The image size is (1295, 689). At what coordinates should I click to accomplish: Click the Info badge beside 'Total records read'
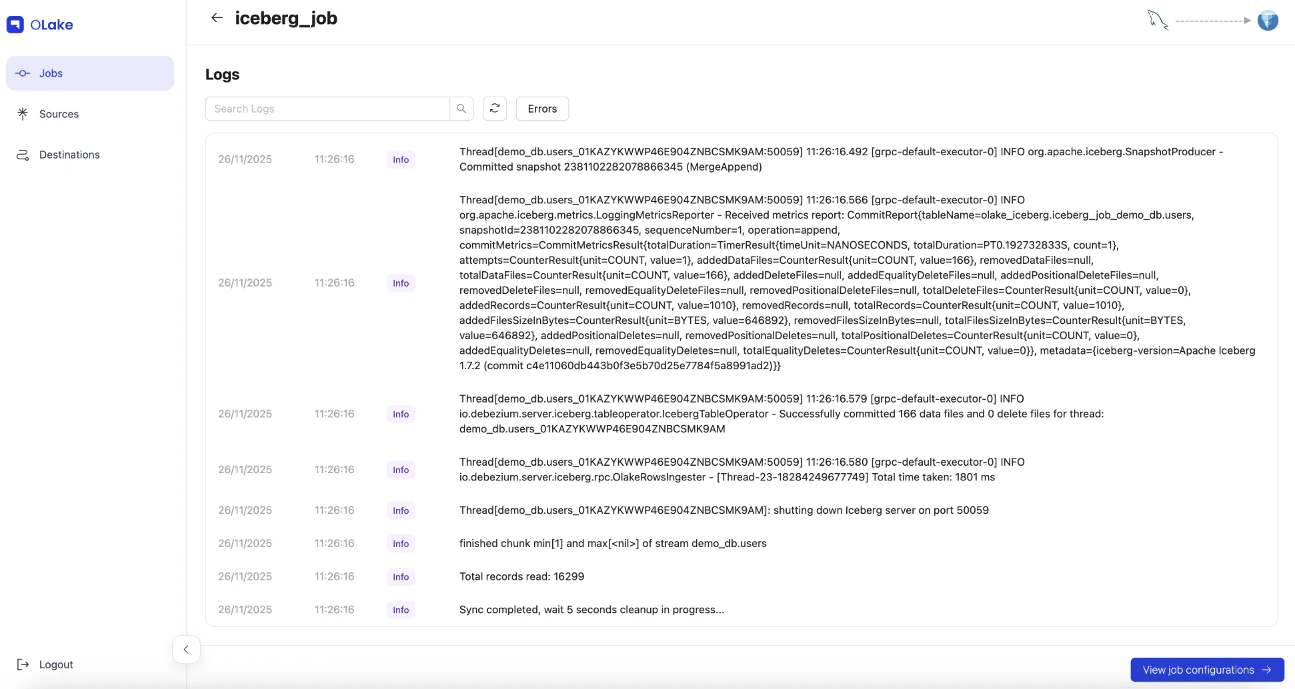(x=400, y=576)
